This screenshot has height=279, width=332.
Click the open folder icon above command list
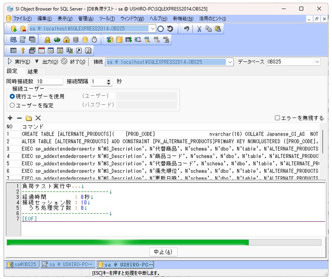pyautogui.click(x=29, y=118)
